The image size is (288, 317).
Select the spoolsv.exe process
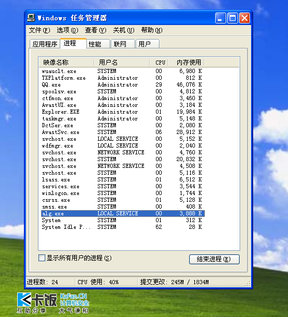tap(123, 91)
